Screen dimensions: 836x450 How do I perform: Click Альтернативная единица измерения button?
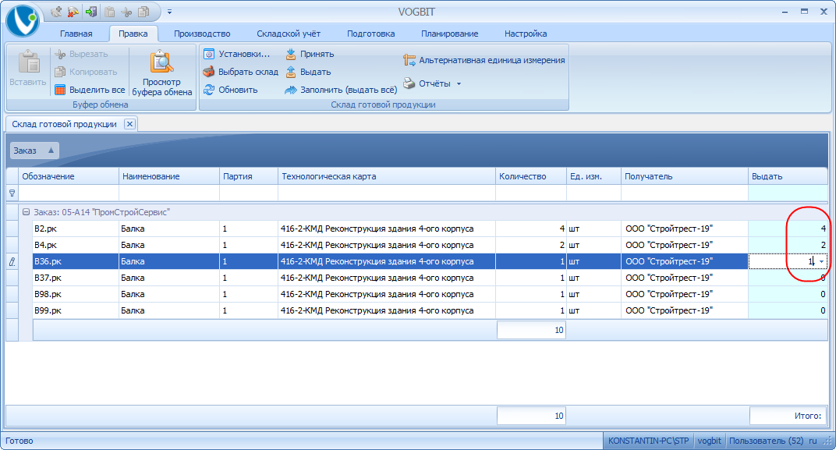[x=484, y=60]
